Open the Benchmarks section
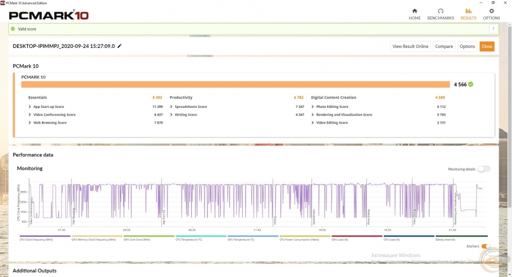 pos(440,14)
